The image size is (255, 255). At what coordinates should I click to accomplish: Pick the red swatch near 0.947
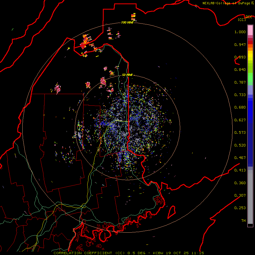click(250, 42)
